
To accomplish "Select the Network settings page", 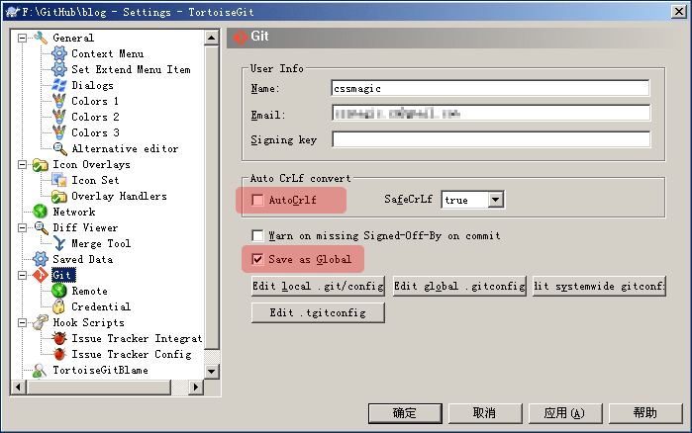I will [73, 212].
